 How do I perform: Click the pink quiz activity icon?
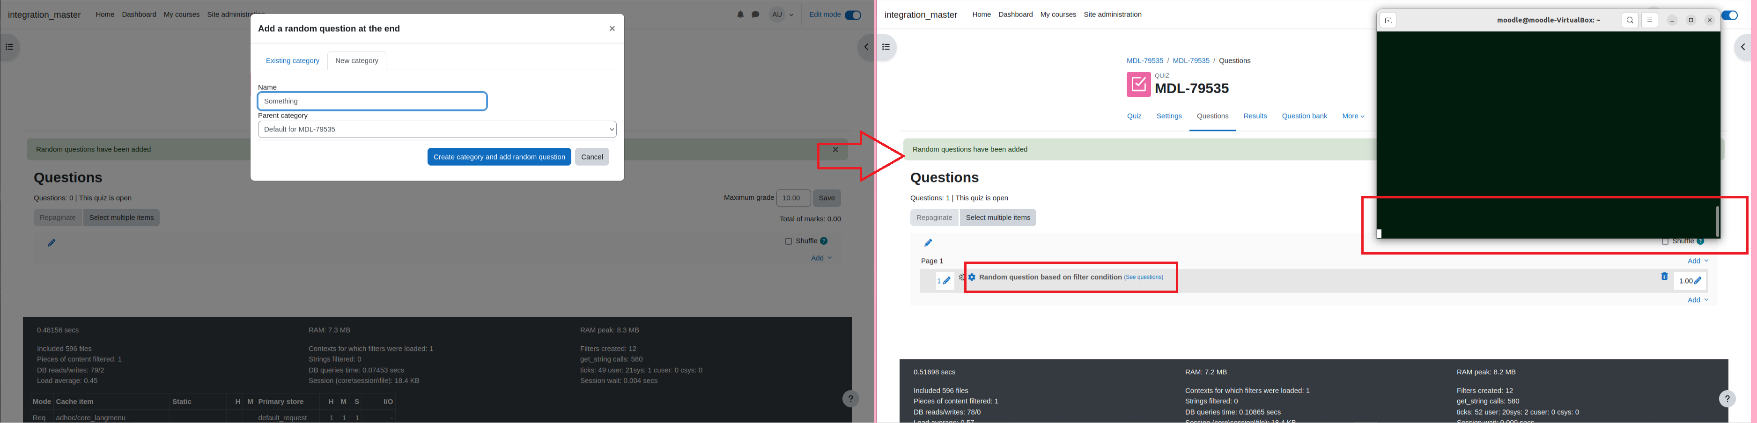1138,85
